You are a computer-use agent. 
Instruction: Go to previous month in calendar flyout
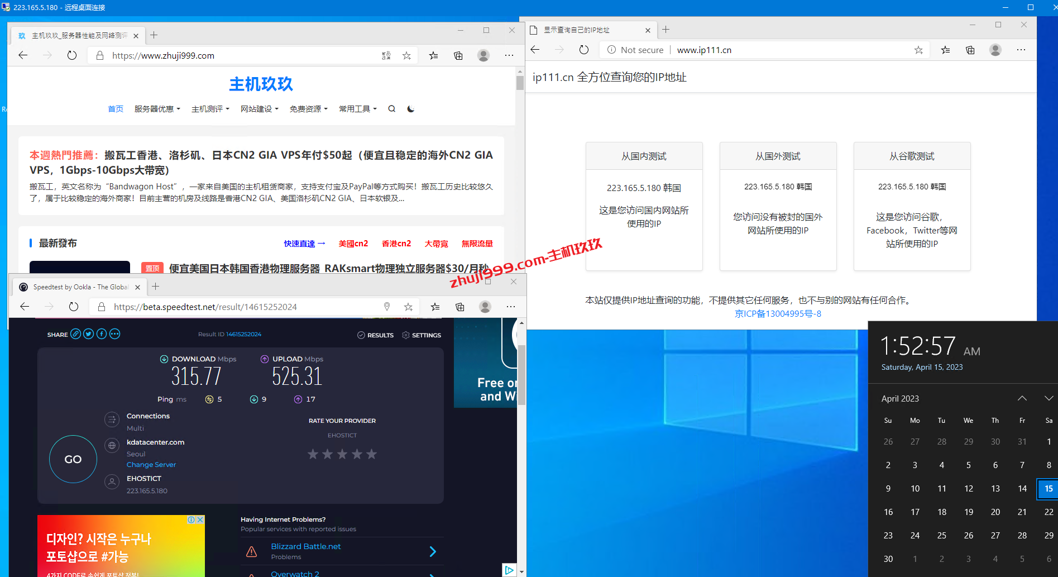point(1022,398)
